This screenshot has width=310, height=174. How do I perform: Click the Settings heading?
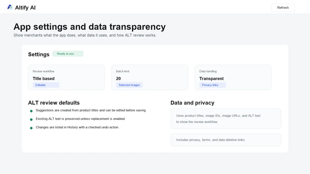(39, 55)
